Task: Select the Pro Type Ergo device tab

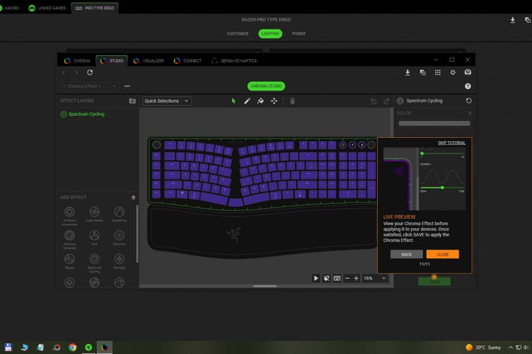Action: pyautogui.click(x=94, y=8)
